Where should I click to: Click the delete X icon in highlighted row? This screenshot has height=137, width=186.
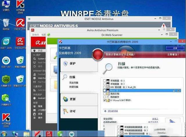[x=178, y=91]
